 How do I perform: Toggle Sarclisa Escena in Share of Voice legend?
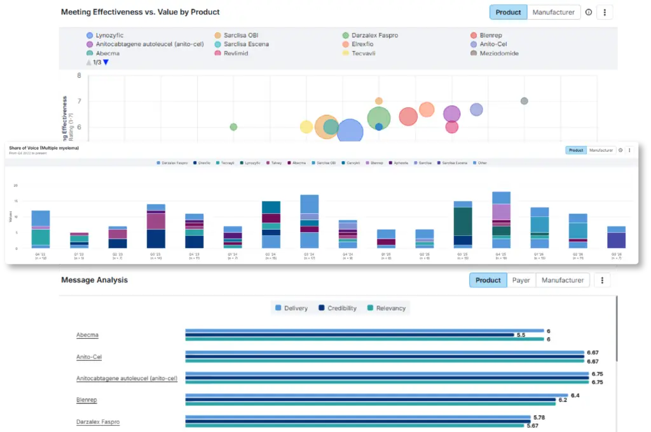(x=452, y=163)
